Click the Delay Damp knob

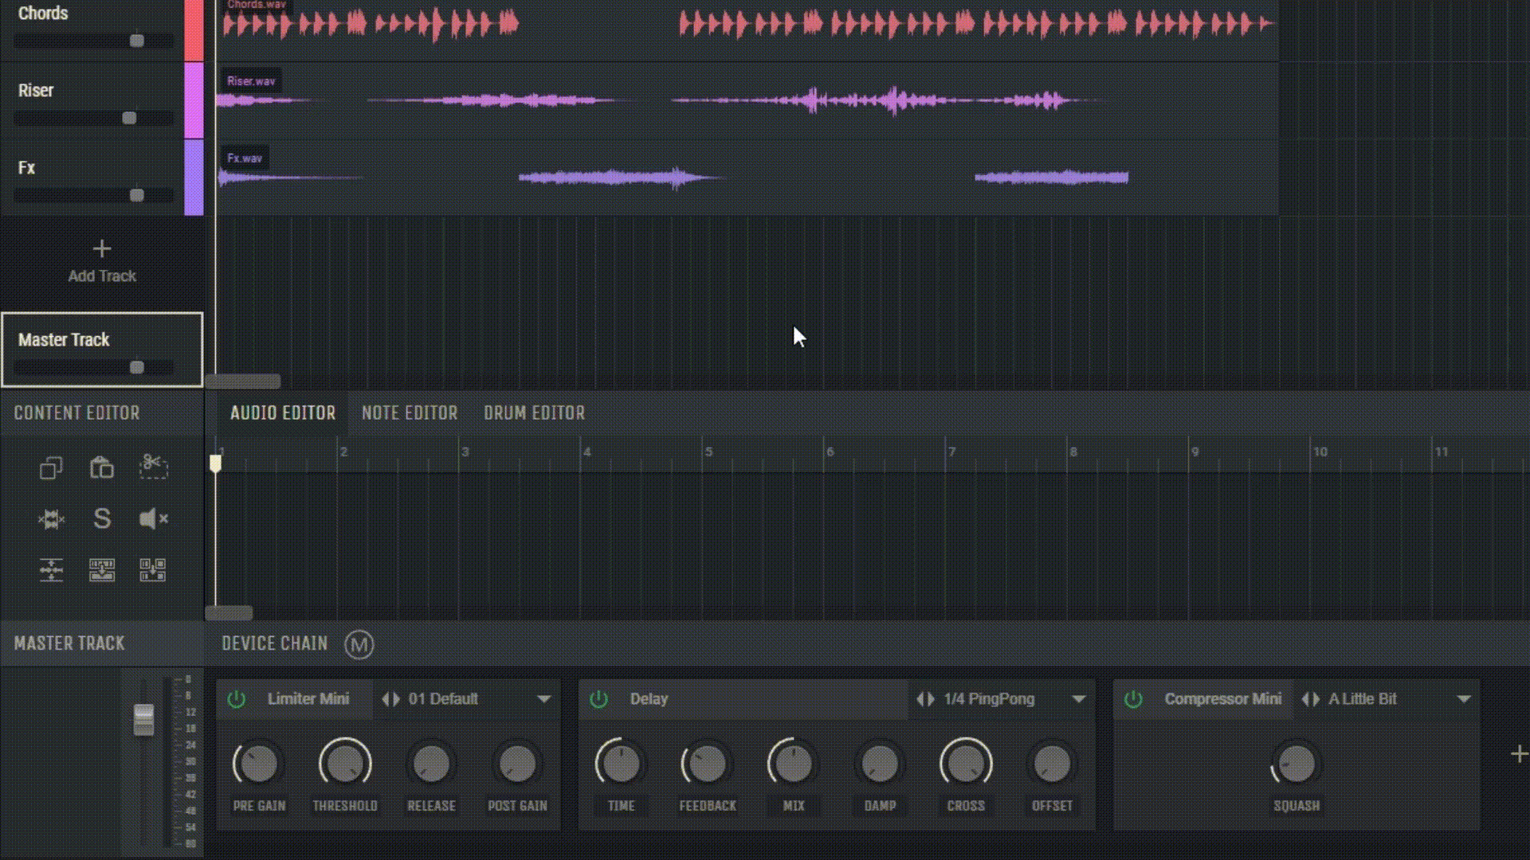880,764
